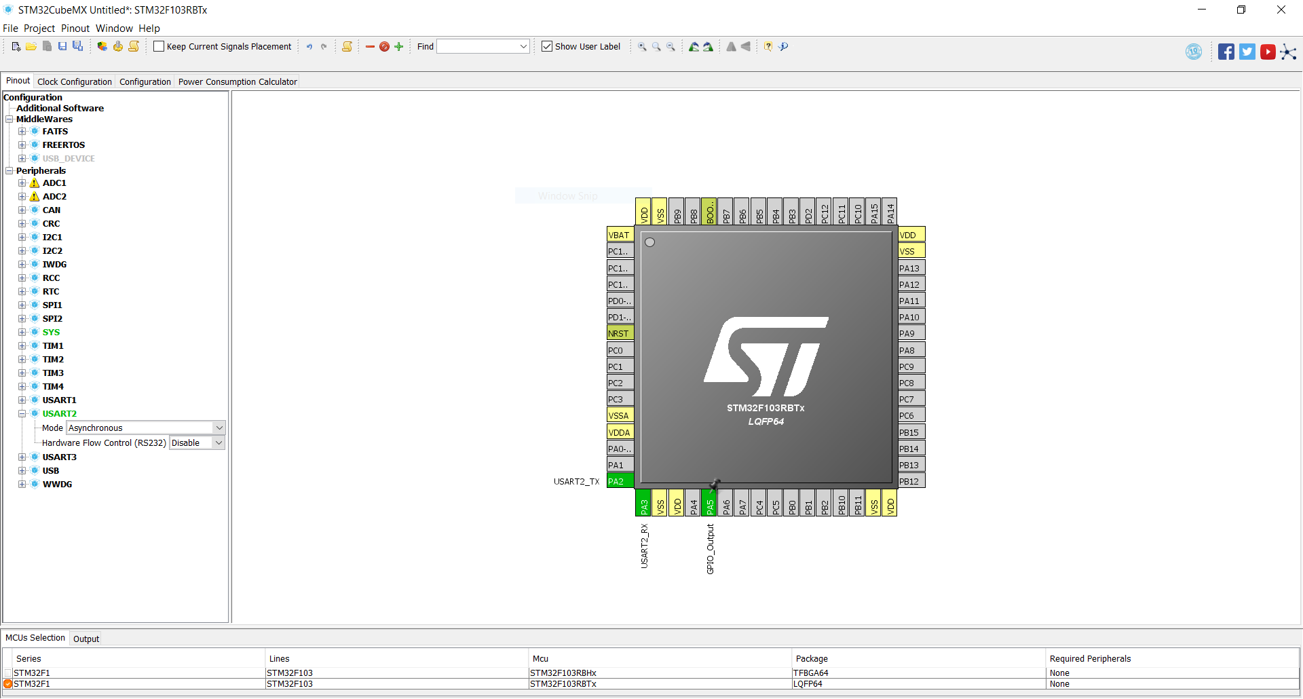Click the PA13 pin on chip
1303x699 pixels.
tap(911, 268)
